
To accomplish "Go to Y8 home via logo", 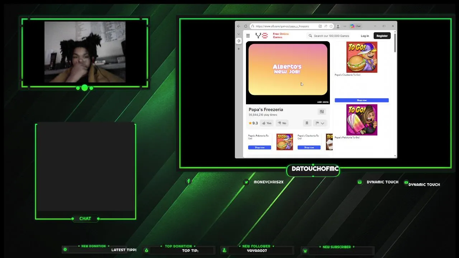I will (x=261, y=35).
